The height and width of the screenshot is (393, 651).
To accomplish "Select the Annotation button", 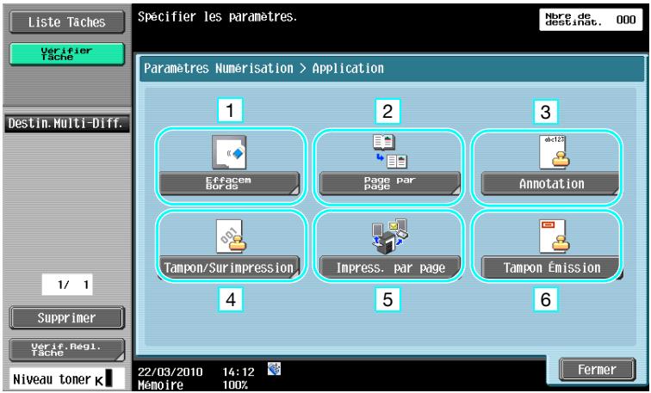I will coord(550,184).
